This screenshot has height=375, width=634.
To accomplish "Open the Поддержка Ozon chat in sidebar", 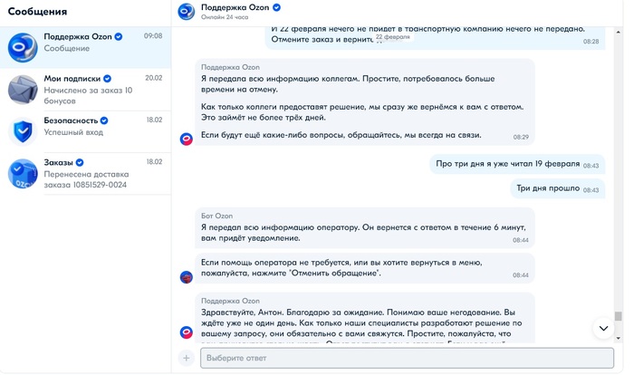I will pyautogui.click(x=85, y=47).
